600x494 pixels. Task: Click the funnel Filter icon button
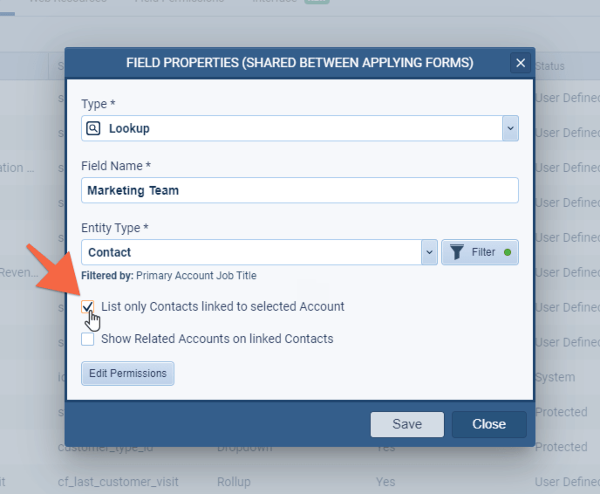(457, 252)
